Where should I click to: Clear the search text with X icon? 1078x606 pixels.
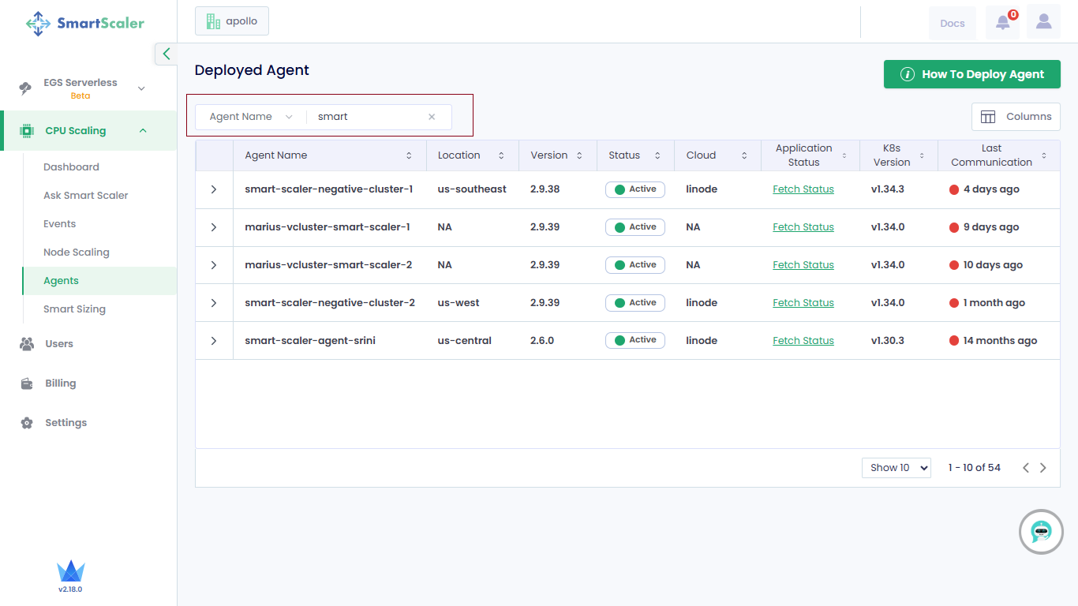[432, 117]
